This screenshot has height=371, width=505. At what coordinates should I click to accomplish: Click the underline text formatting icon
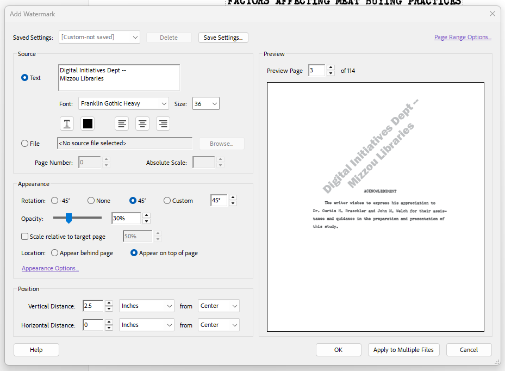[x=67, y=123]
